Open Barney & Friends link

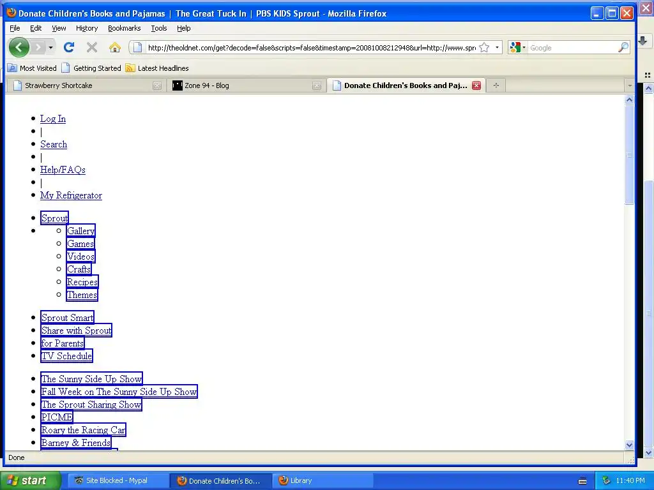(76, 443)
